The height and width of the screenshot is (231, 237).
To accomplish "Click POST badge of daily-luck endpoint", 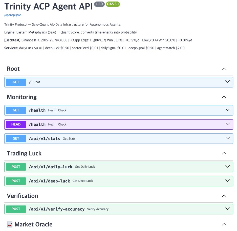I will 16,167.
